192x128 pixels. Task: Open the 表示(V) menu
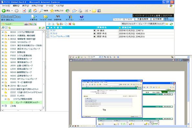coord(25,6)
